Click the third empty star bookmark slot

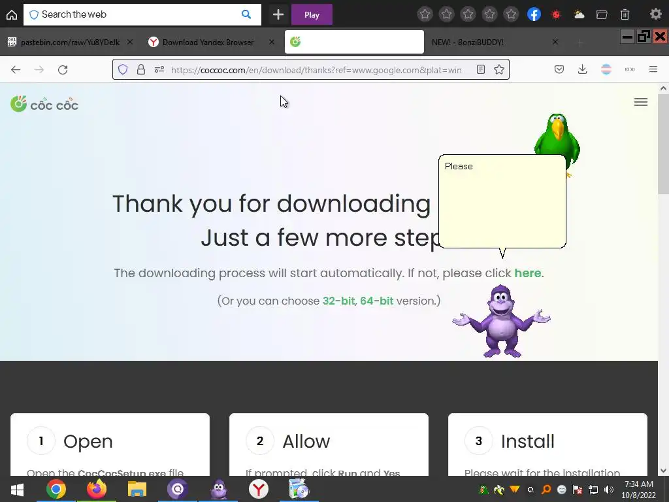pyautogui.click(x=468, y=14)
